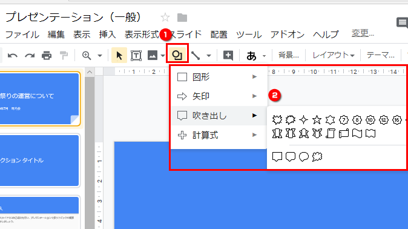Select the 5-point star shape
Screen dimensions: 408x229
[317, 120]
